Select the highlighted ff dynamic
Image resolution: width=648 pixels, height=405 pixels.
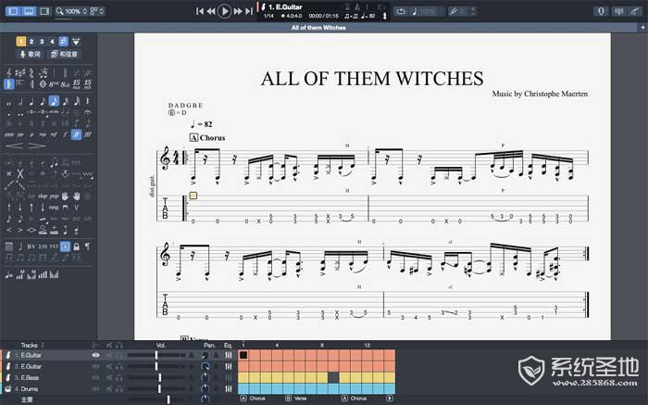pos(76,135)
